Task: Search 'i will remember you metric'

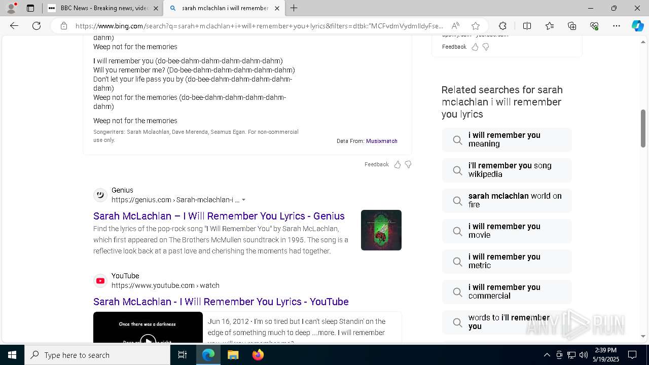Action: (507, 261)
